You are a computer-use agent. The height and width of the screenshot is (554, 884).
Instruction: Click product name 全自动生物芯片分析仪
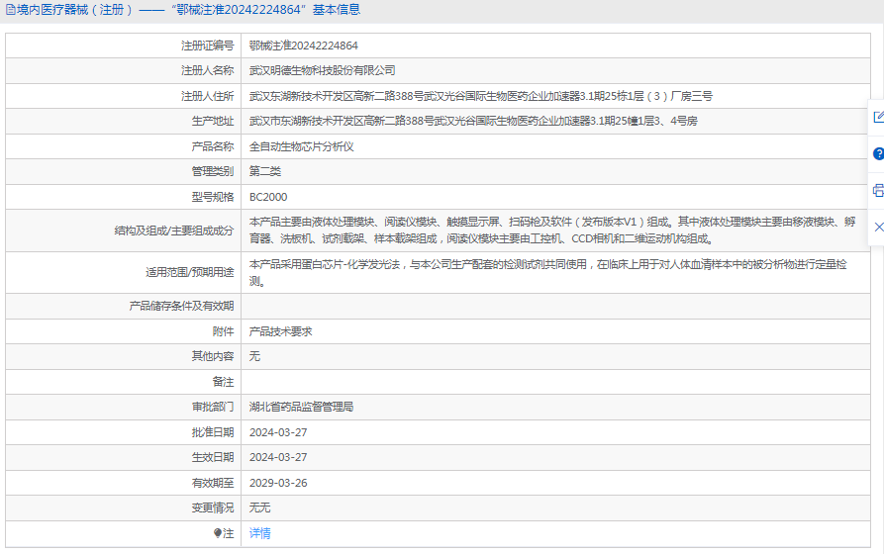[301, 146]
